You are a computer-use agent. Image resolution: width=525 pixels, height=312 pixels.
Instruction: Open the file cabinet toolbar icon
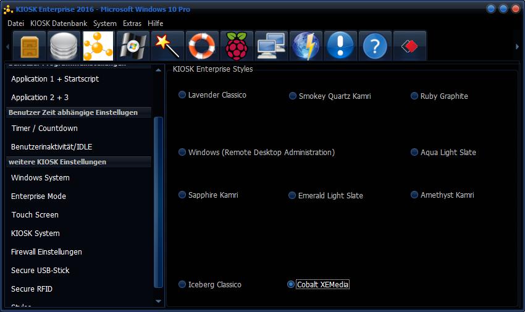coord(30,46)
